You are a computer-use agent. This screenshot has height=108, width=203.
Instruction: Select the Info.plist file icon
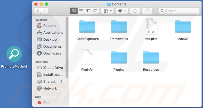[151, 26]
